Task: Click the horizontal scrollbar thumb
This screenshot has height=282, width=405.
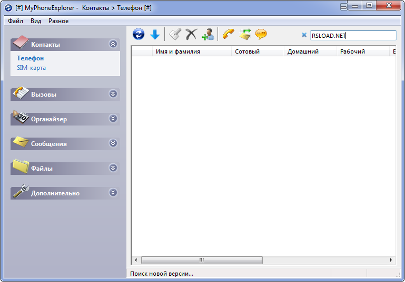Action: tap(202, 260)
